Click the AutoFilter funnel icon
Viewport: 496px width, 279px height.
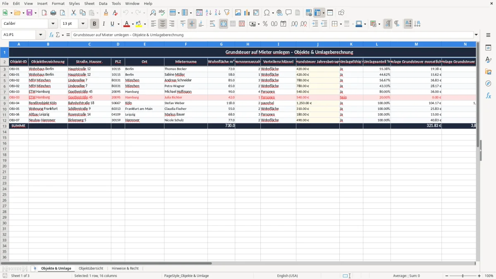pos(227,13)
